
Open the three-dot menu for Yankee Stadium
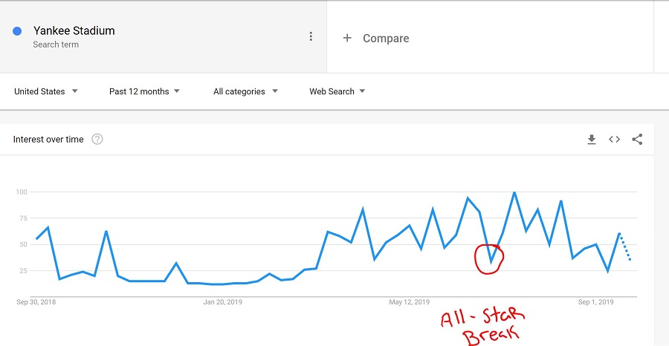[x=311, y=36]
